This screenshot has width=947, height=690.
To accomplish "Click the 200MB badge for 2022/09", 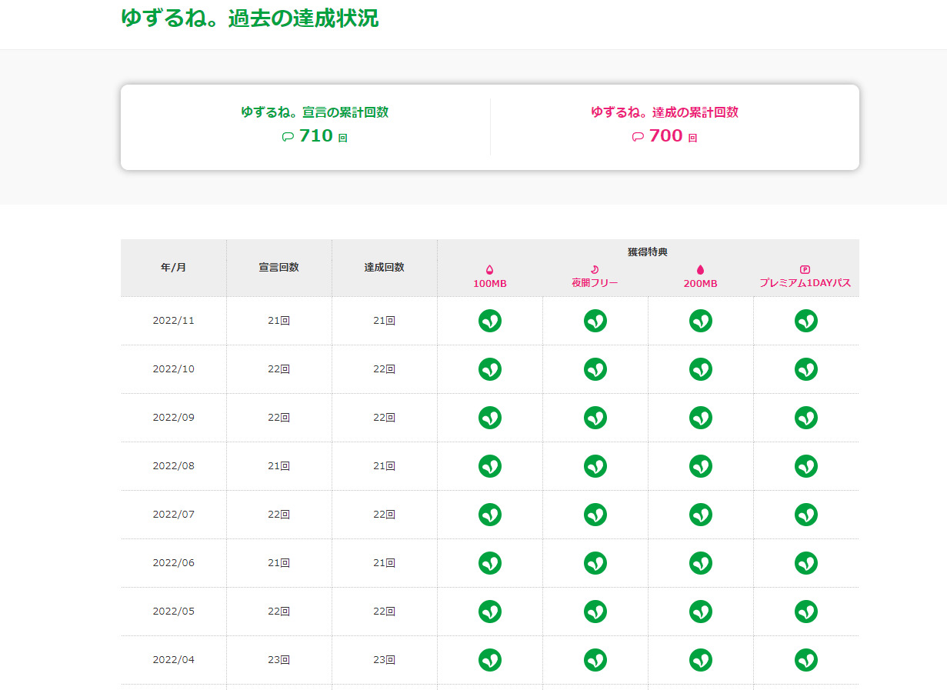I will pos(701,418).
